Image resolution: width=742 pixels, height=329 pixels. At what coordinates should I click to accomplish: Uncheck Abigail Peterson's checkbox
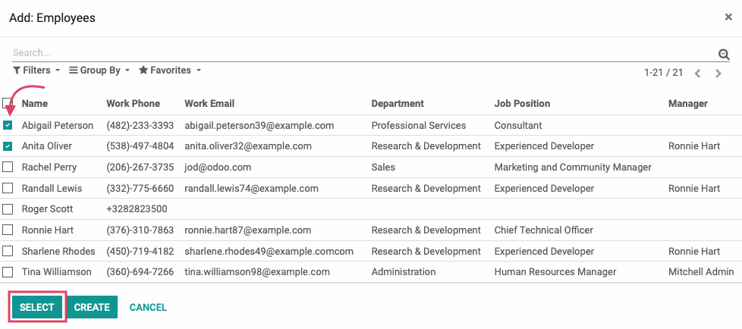point(8,125)
